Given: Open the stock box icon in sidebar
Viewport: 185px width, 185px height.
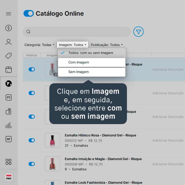Looking at the screenshot, I should 8,70.
